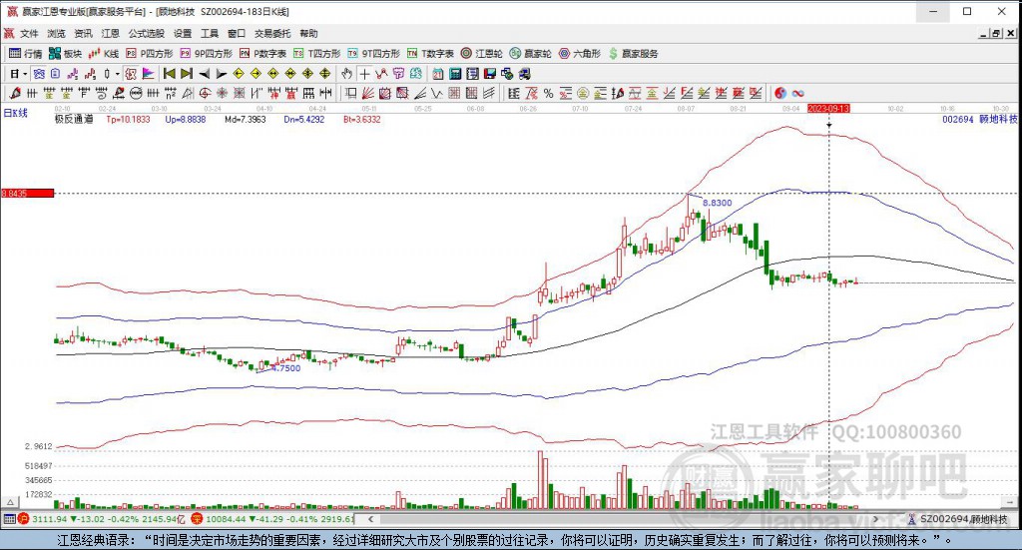Open the 板块 sector view
The width and height of the screenshot is (1022, 550).
(65, 54)
